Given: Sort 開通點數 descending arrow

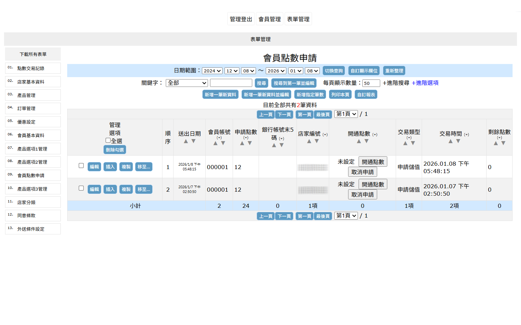Looking at the screenshot, I should (x=367, y=141).
